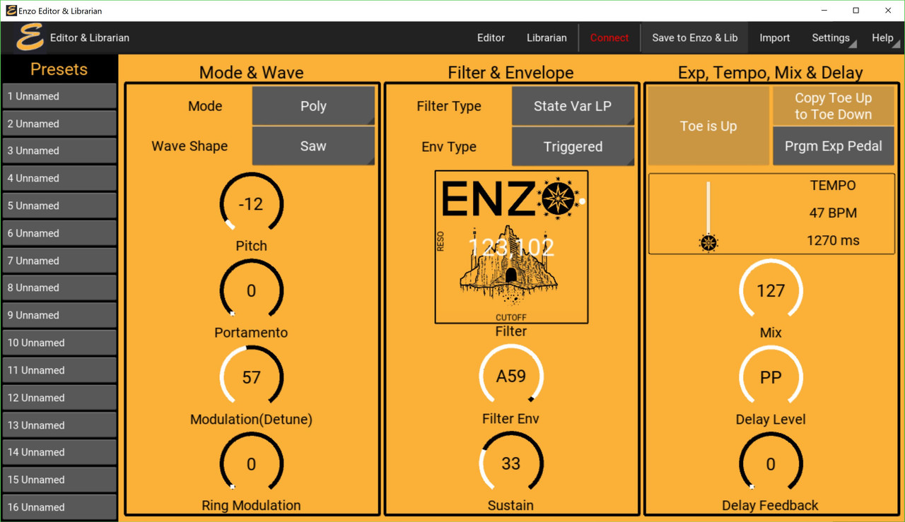
Task: Enable "Prgm Exp Pedal" mode
Action: tap(833, 146)
